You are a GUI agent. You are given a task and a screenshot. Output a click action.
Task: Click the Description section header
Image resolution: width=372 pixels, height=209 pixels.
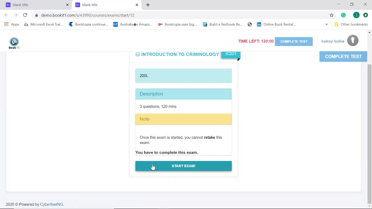pos(183,94)
